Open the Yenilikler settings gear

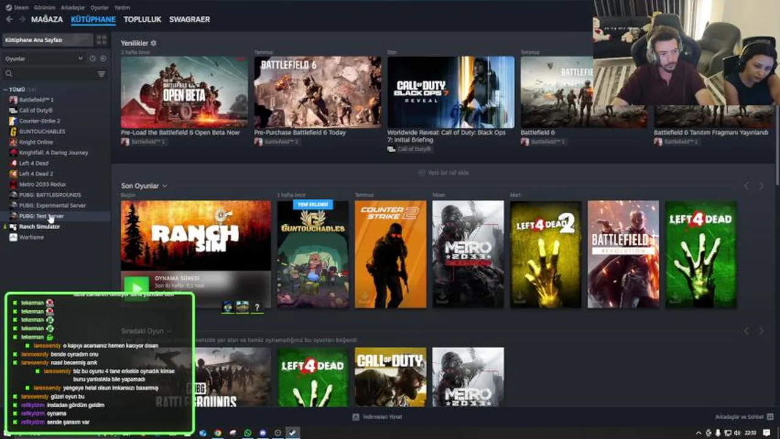pyautogui.click(x=154, y=43)
